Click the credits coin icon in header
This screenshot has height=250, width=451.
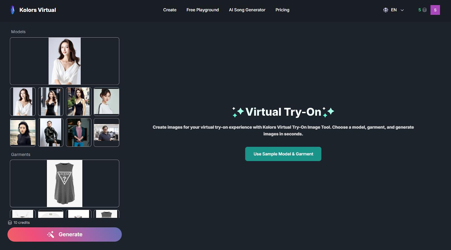point(425,10)
